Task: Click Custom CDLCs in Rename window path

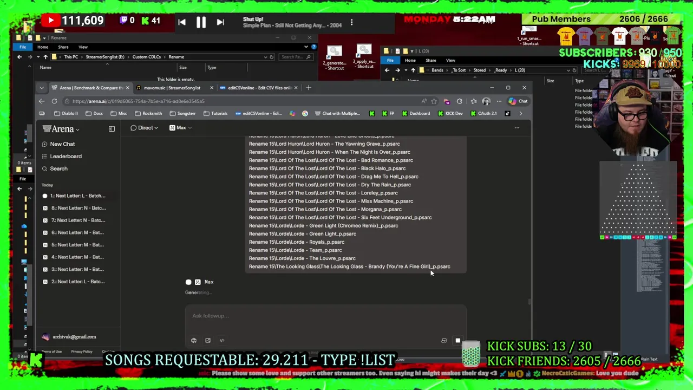Action: click(x=146, y=57)
